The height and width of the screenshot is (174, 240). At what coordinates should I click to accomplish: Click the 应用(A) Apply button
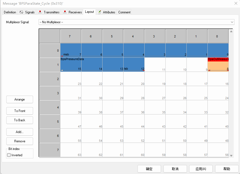[x=201, y=169]
